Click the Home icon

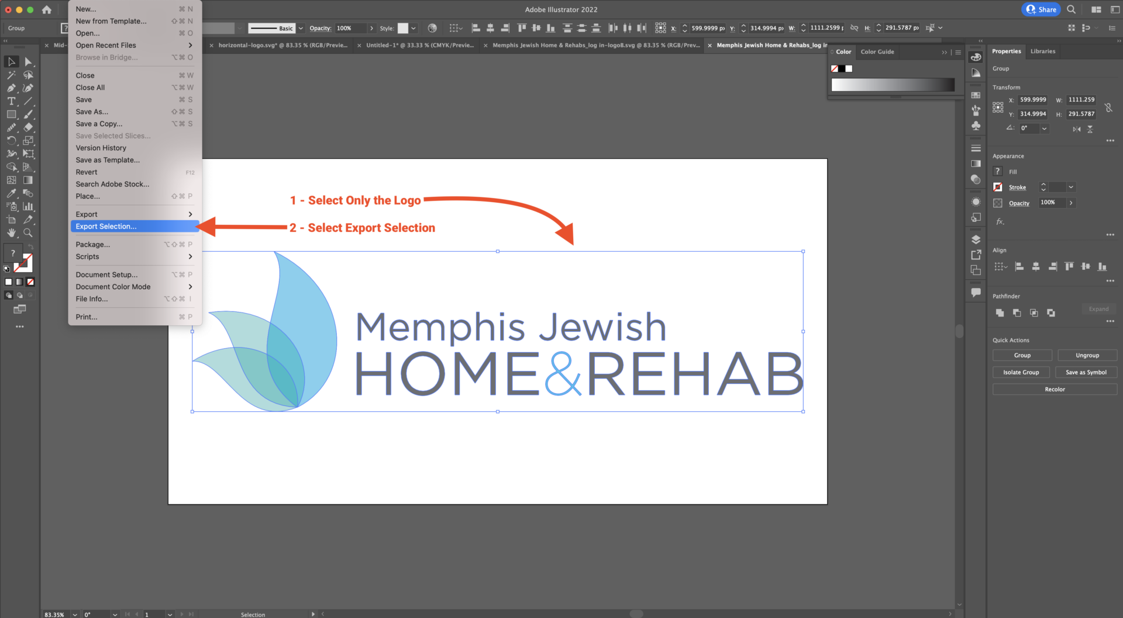[x=47, y=9]
